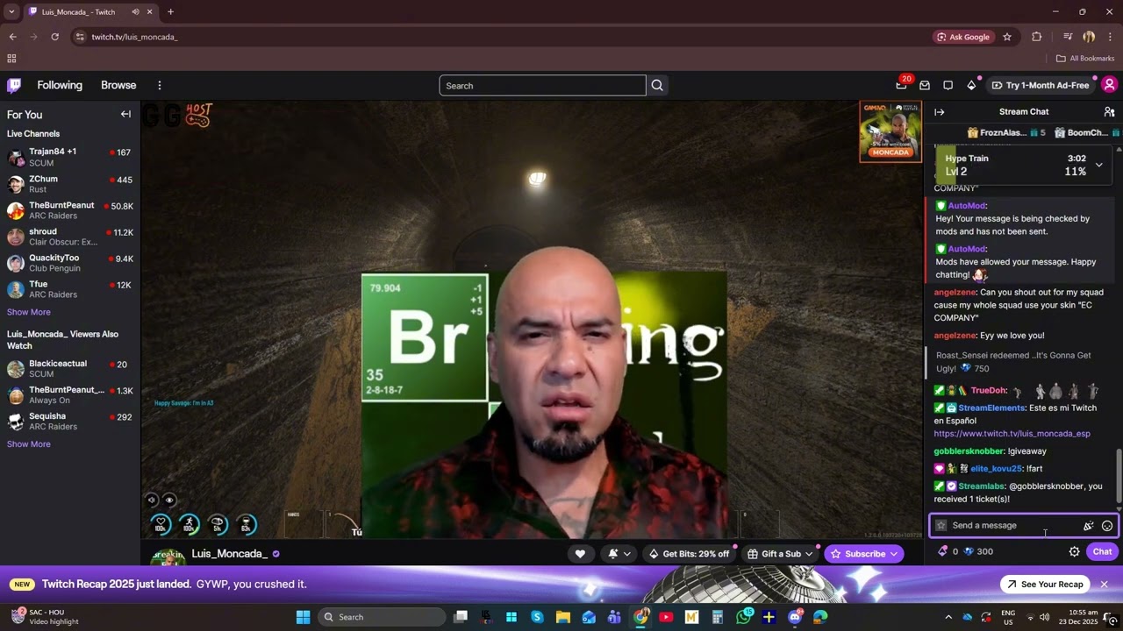
Task: Expand Show More under Viewers Also Watch
Action: (x=29, y=444)
